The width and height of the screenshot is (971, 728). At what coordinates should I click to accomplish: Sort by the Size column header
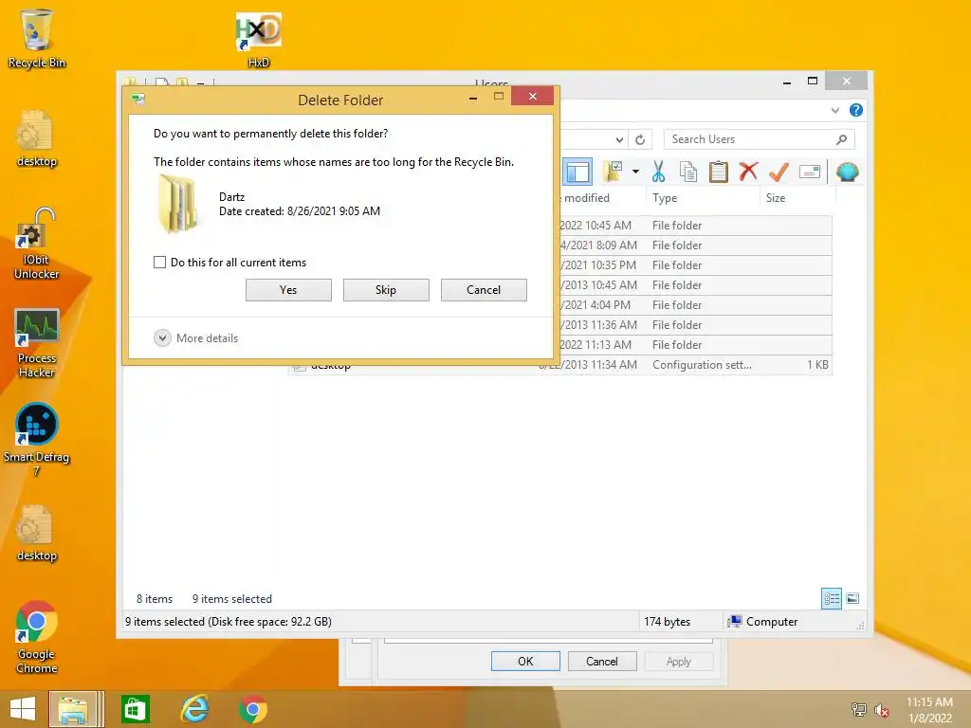point(797,198)
